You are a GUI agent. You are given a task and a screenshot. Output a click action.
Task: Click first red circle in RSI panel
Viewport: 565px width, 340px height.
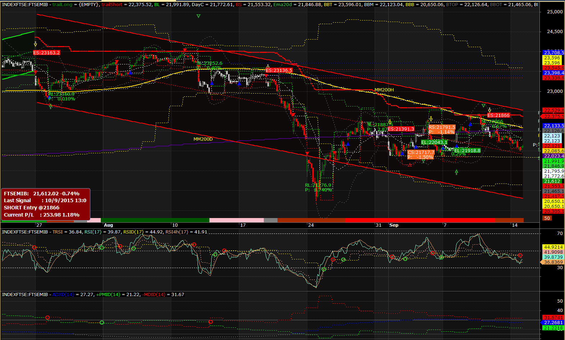35,248
